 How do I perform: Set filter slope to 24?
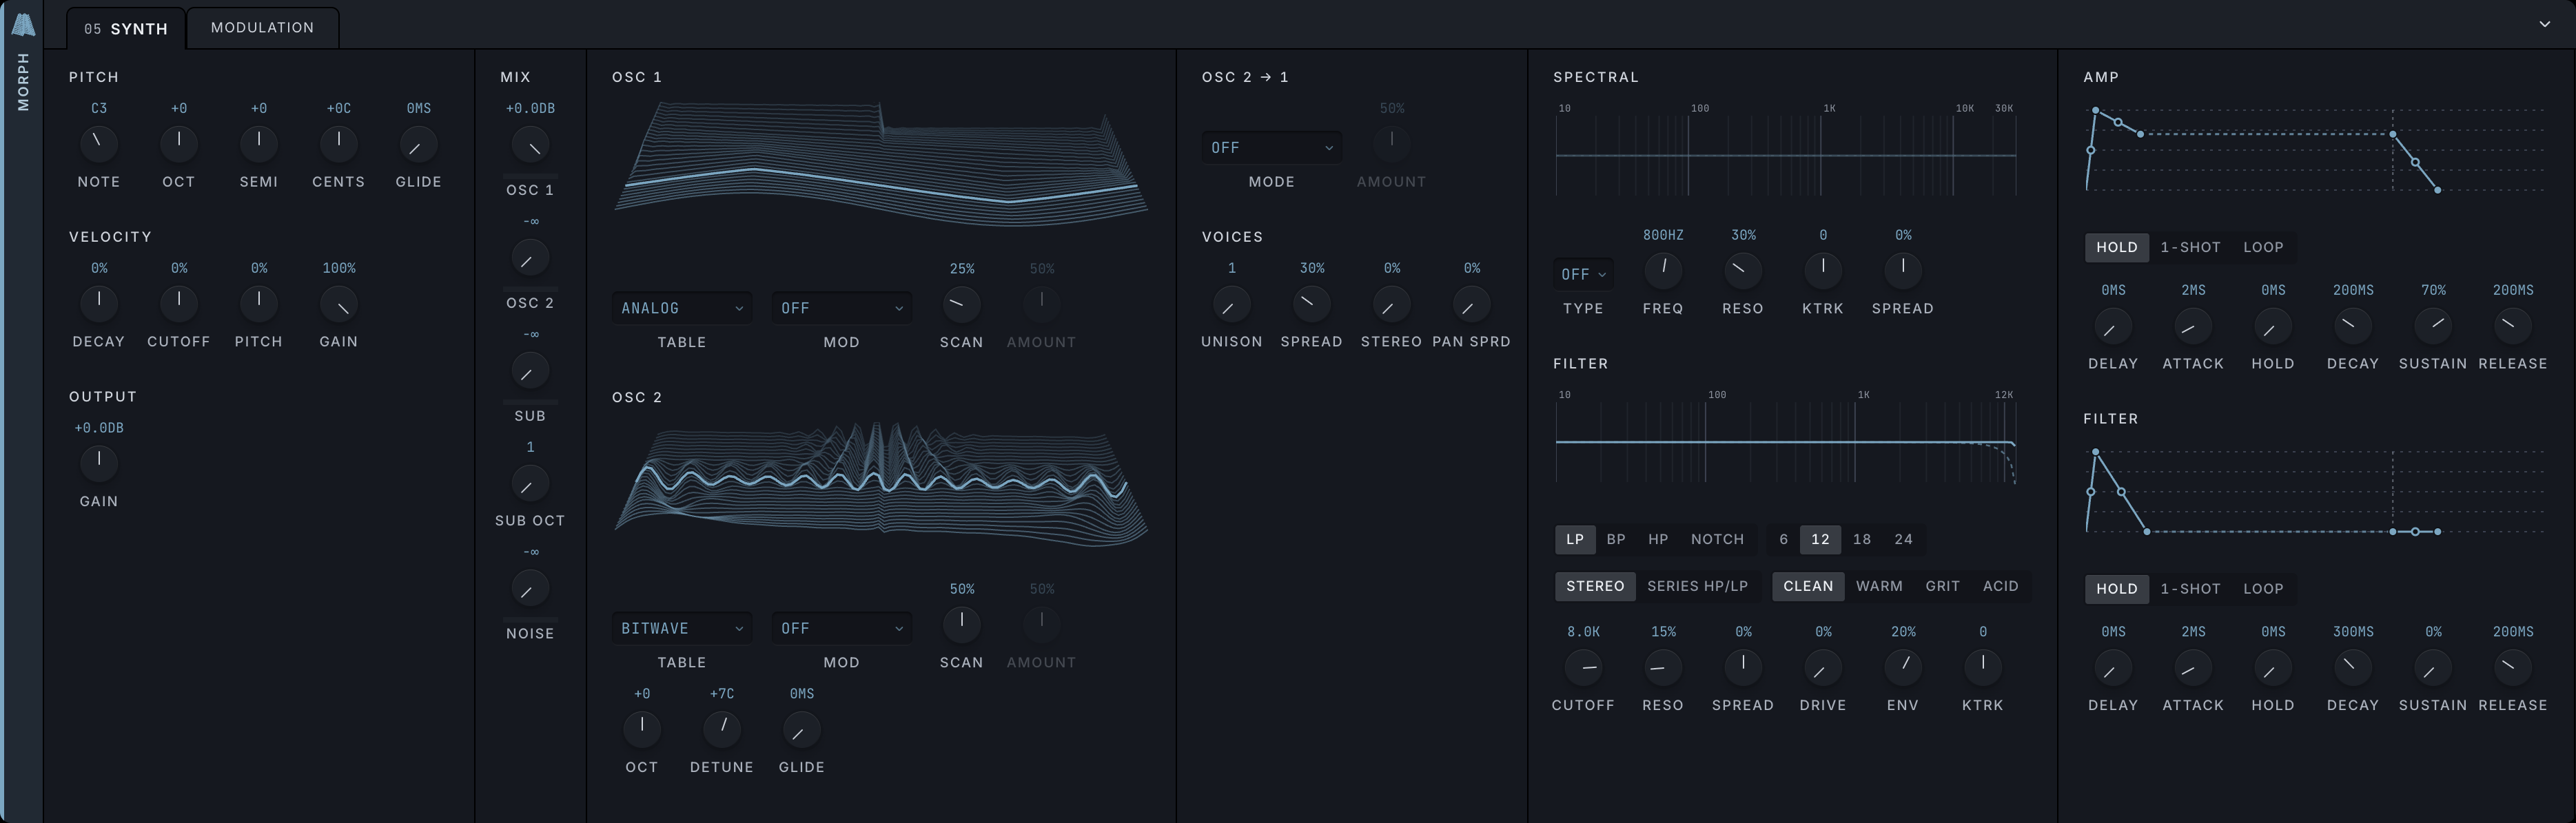1903,539
